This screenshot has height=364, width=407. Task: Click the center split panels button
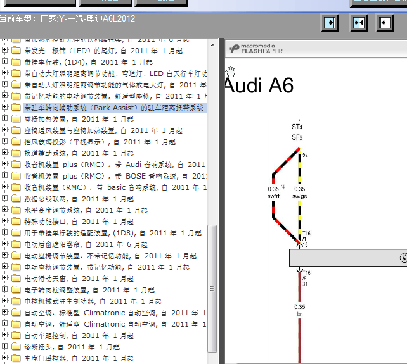(x=359, y=23)
